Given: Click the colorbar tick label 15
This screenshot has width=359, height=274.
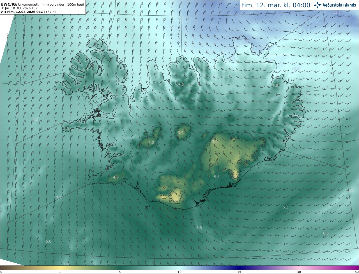Looking at the screenshot, I should click(x=239, y=272).
